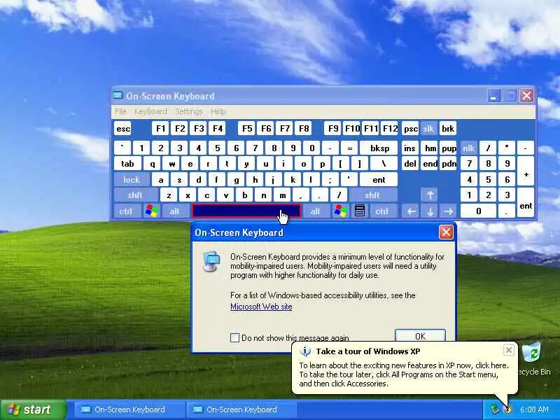Screen dimensions: 560x420
Task: Toggle the slk scroll lock key
Action: 428,129
